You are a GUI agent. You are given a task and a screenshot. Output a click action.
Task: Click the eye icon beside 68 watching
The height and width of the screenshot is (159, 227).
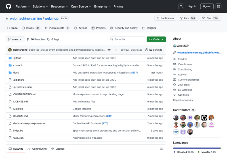tap(175, 90)
